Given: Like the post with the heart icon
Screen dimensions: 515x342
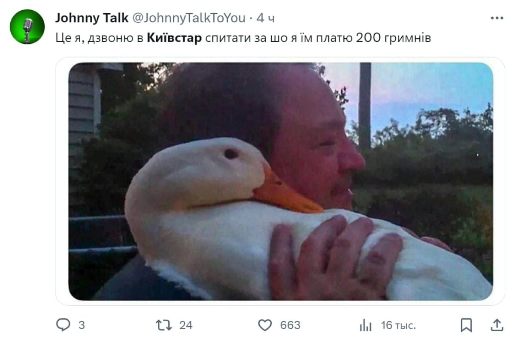Looking at the screenshot, I should point(265,325).
